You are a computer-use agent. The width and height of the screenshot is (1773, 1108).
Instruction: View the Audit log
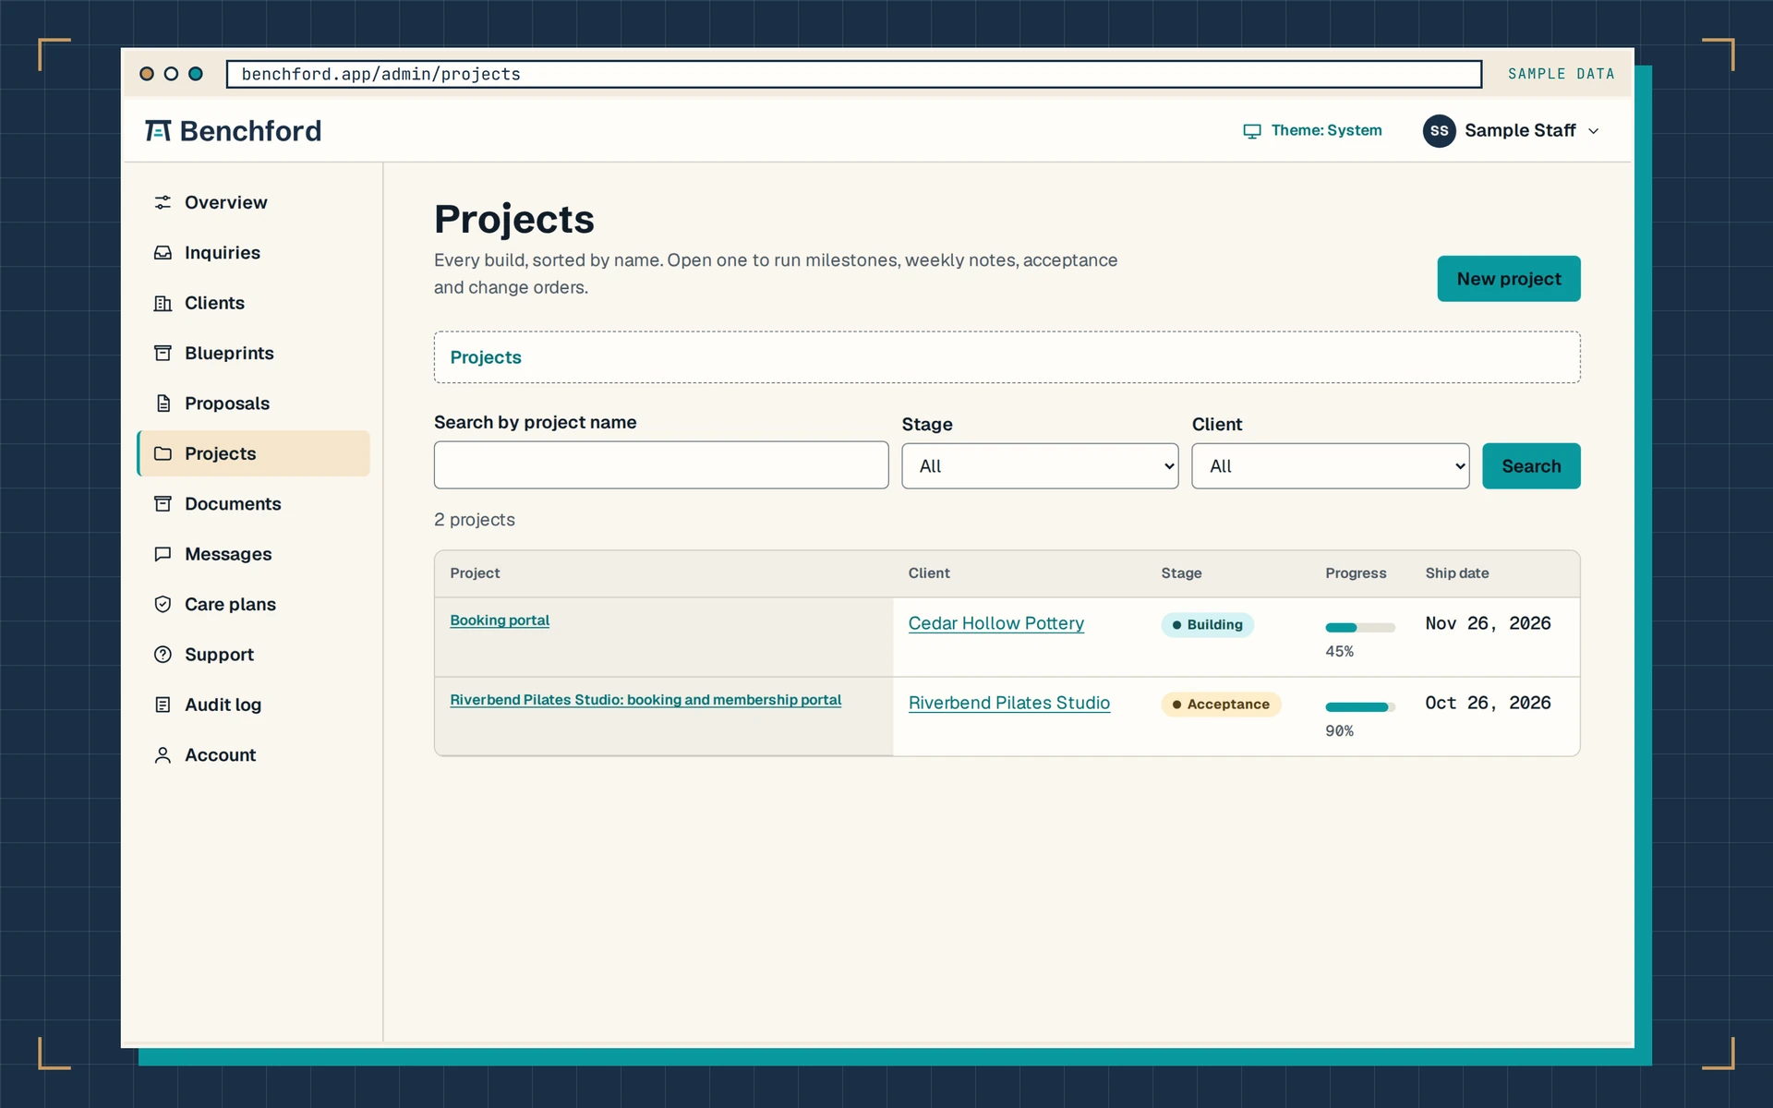tap(253, 705)
